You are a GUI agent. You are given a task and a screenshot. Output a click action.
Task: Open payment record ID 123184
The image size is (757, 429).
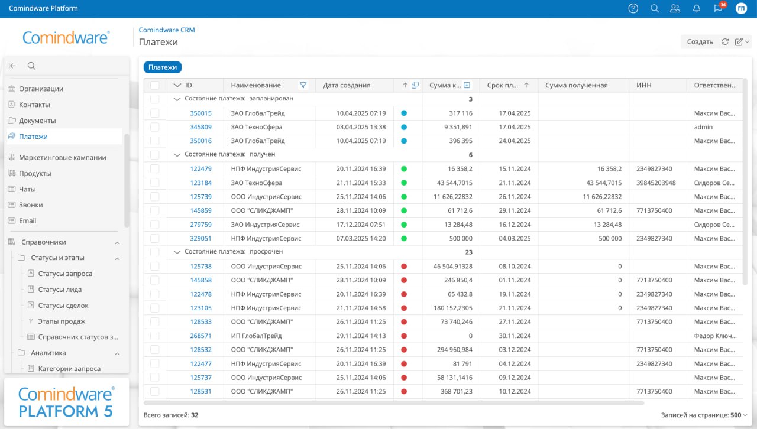coord(201,183)
